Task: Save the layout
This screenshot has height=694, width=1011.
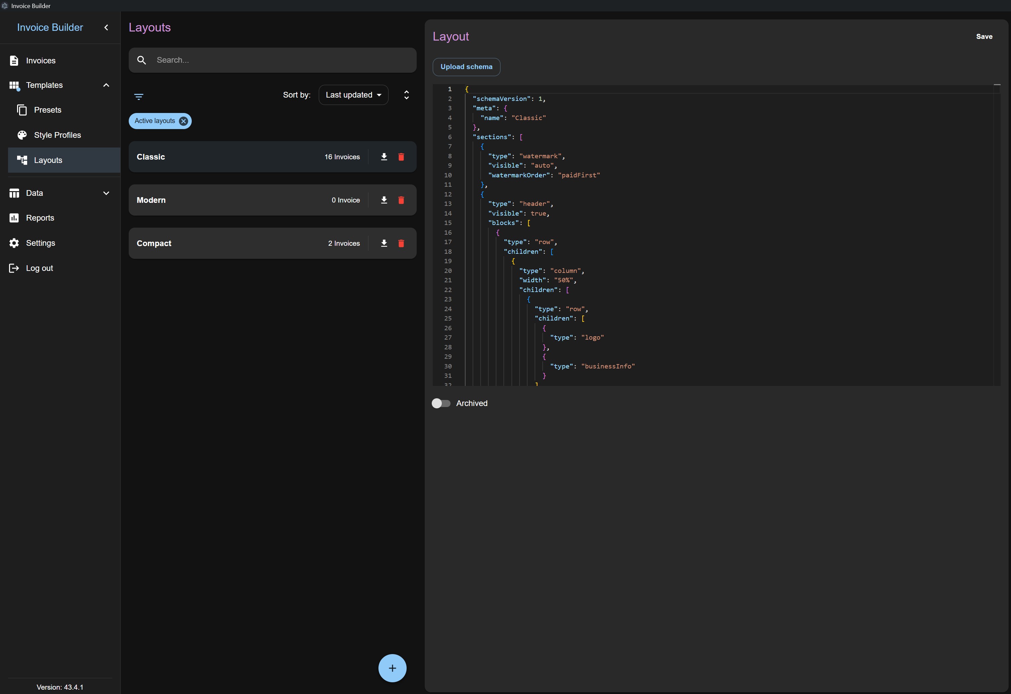Action: click(984, 37)
